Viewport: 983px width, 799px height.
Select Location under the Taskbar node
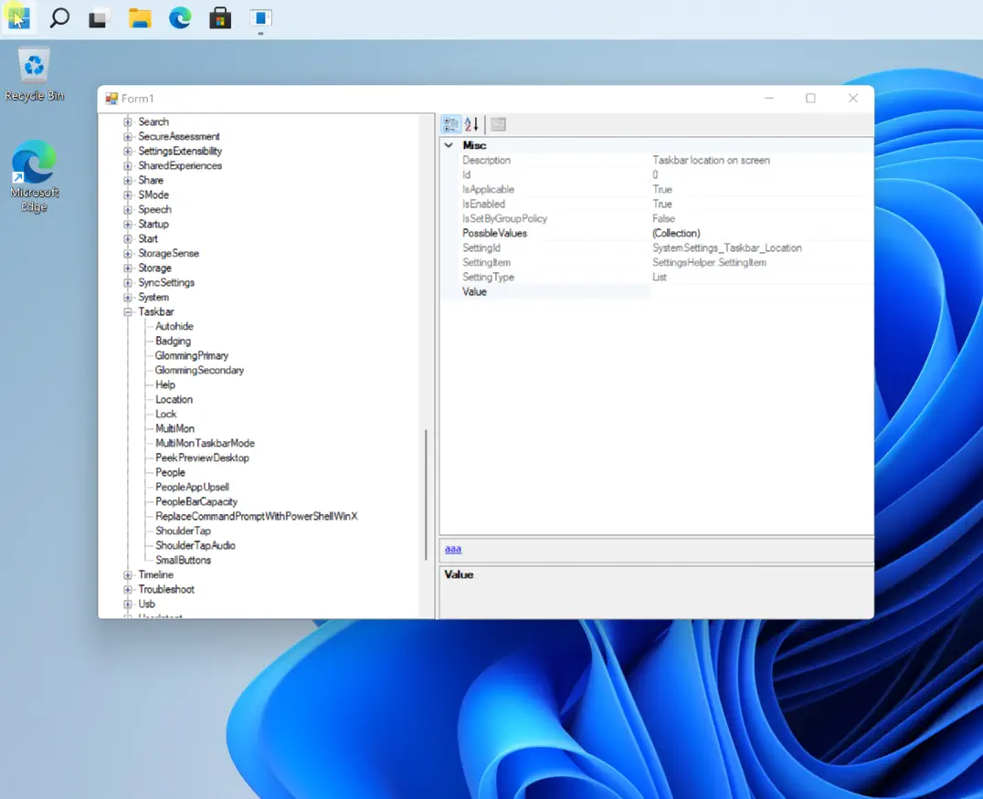coord(174,399)
